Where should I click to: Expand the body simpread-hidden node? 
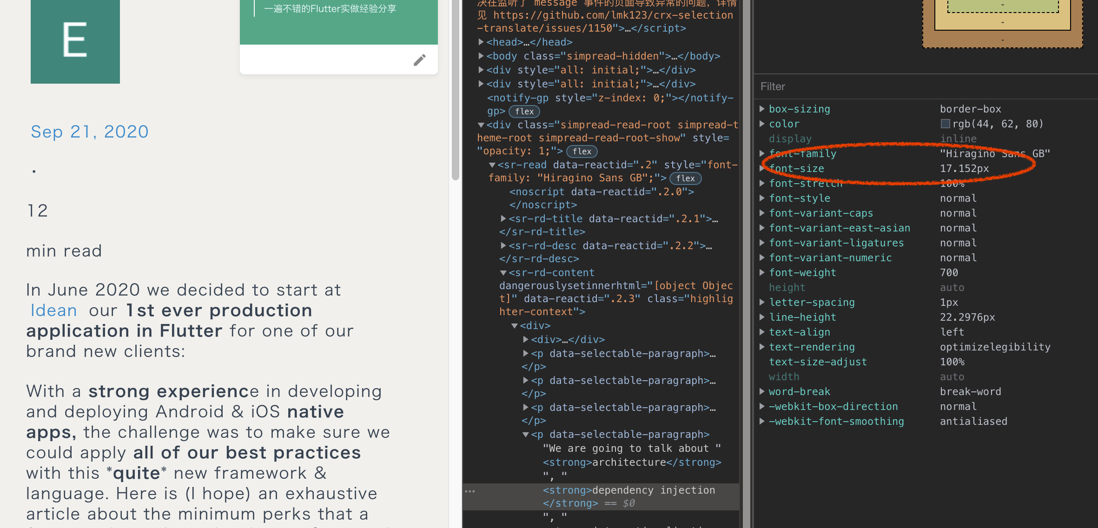tap(481, 56)
